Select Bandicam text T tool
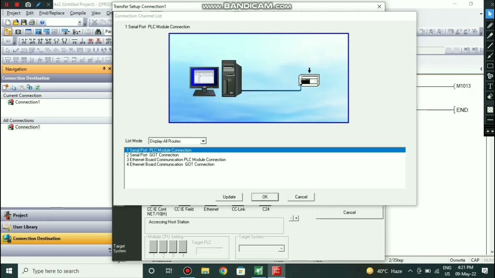 [x=490, y=86]
